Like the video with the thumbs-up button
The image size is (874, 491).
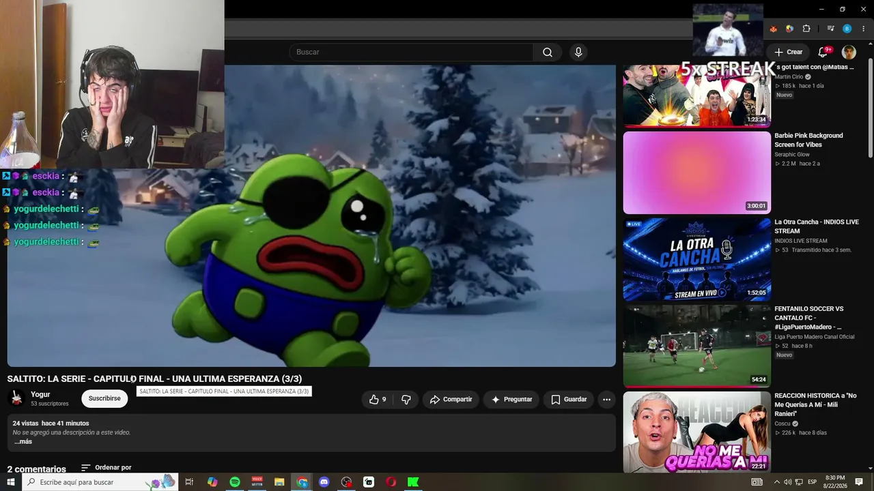coord(378,400)
